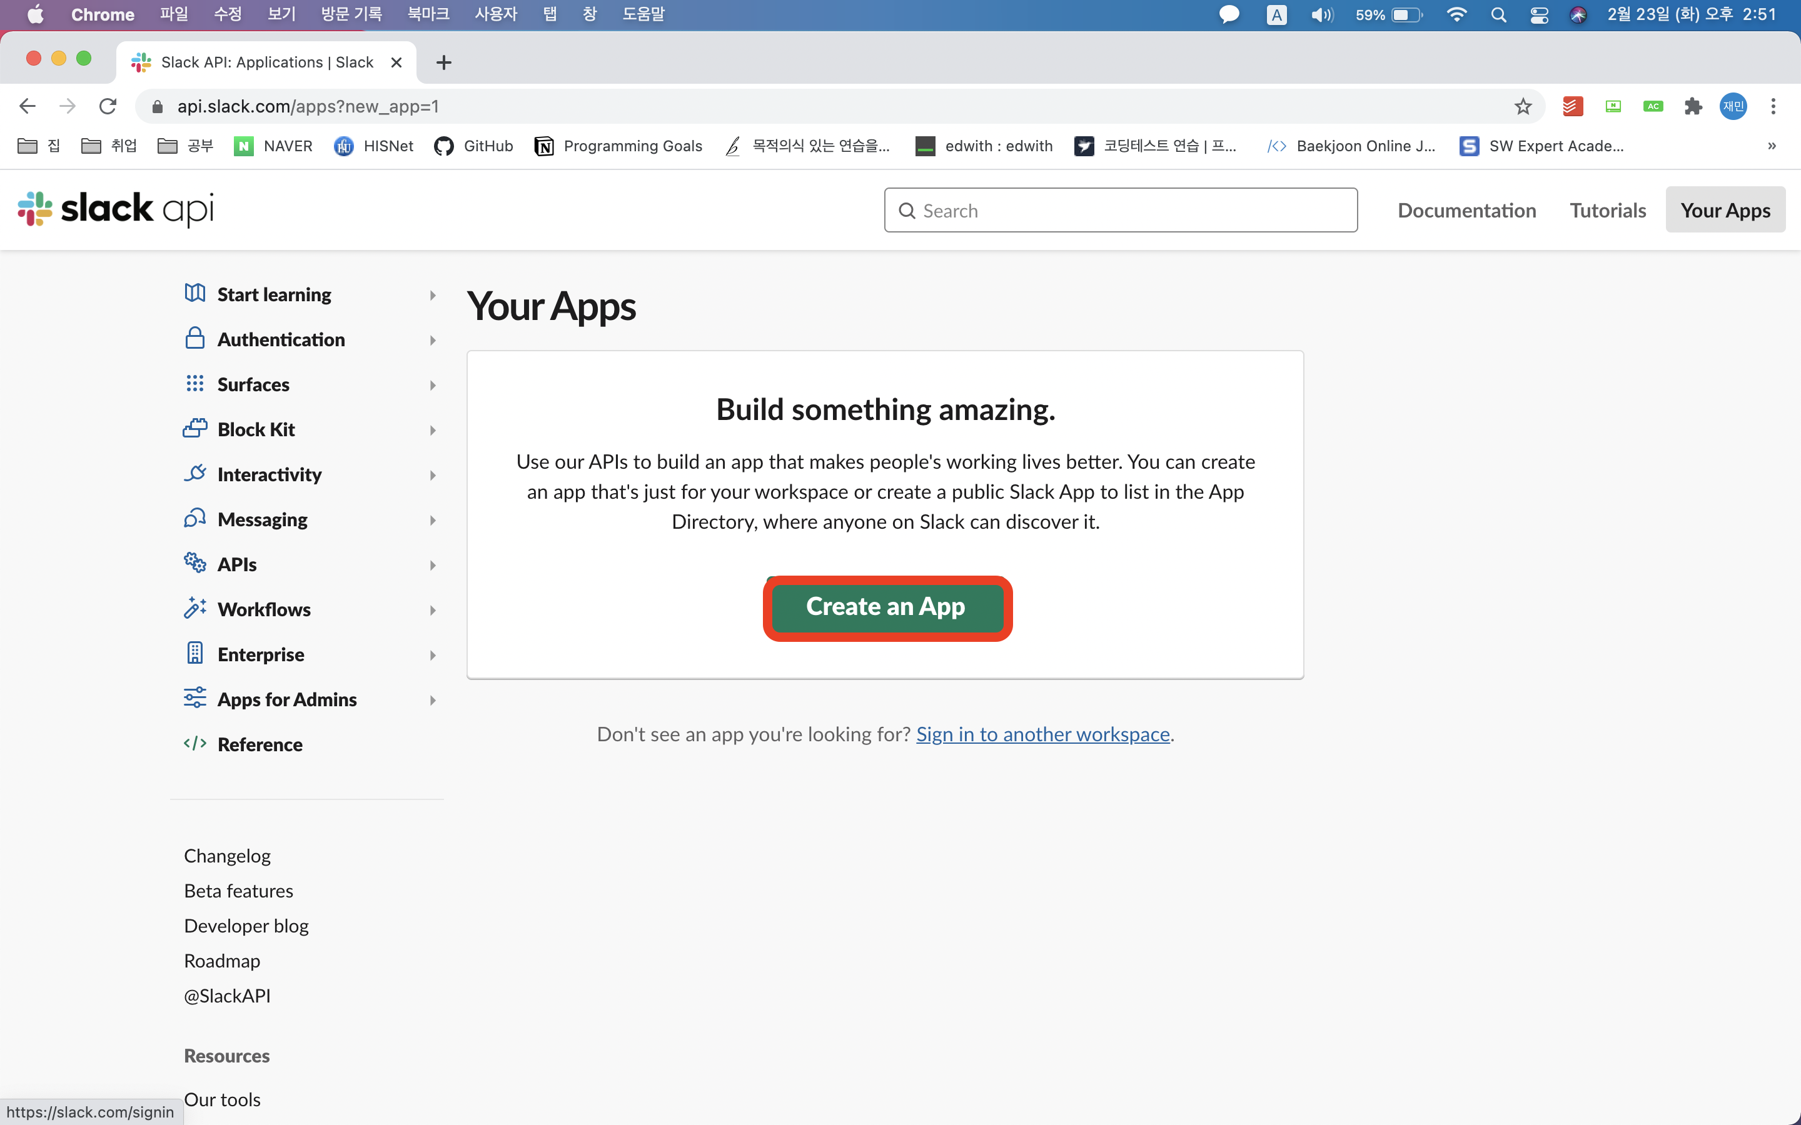Open the Documentation nav item
The width and height of the screenshot is (1801, 1125).
(1466, 211)
